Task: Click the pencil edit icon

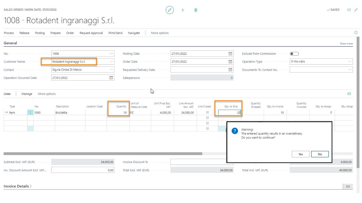Action: tap(170, 10)
